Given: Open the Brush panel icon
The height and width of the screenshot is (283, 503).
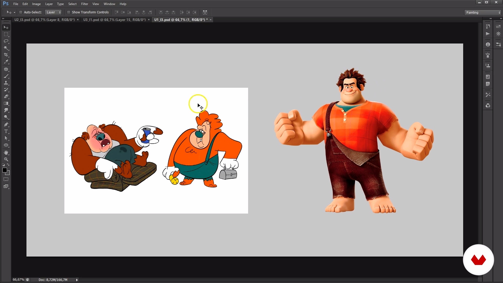Looking at the screenshot, I should point(498,45).
